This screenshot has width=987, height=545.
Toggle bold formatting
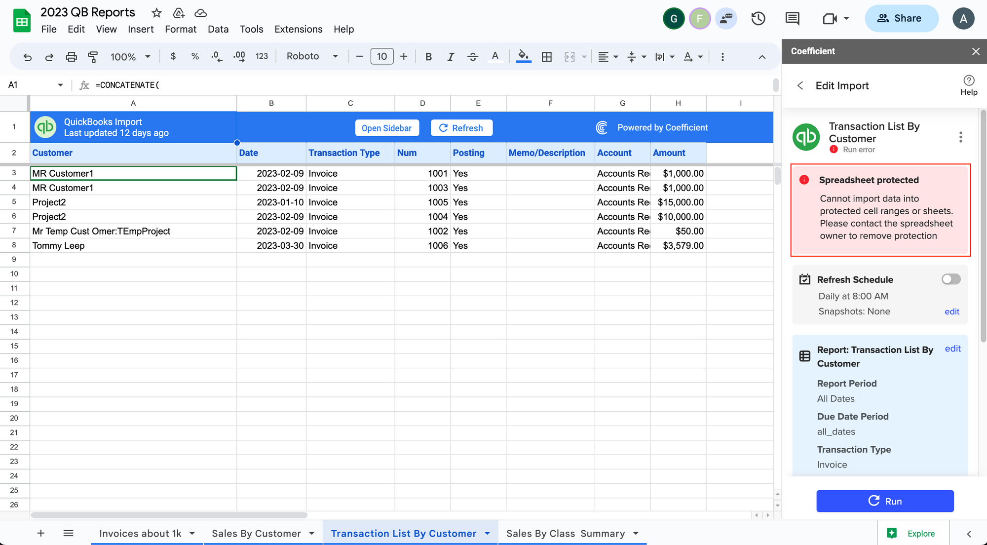[428, 57]
